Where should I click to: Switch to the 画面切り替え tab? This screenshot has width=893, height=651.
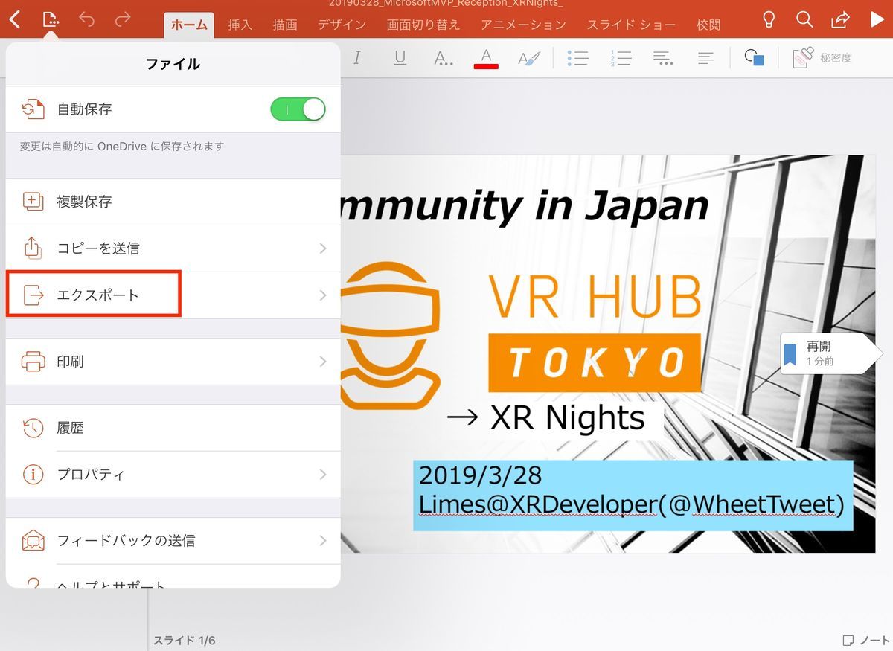pos(423,25)
